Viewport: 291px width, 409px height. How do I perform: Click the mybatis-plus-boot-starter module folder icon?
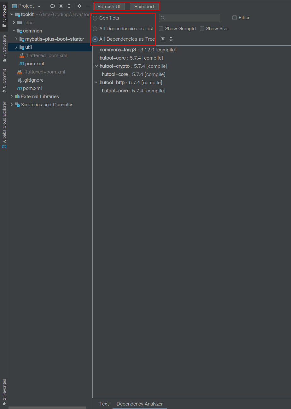(x=22, y=39)
